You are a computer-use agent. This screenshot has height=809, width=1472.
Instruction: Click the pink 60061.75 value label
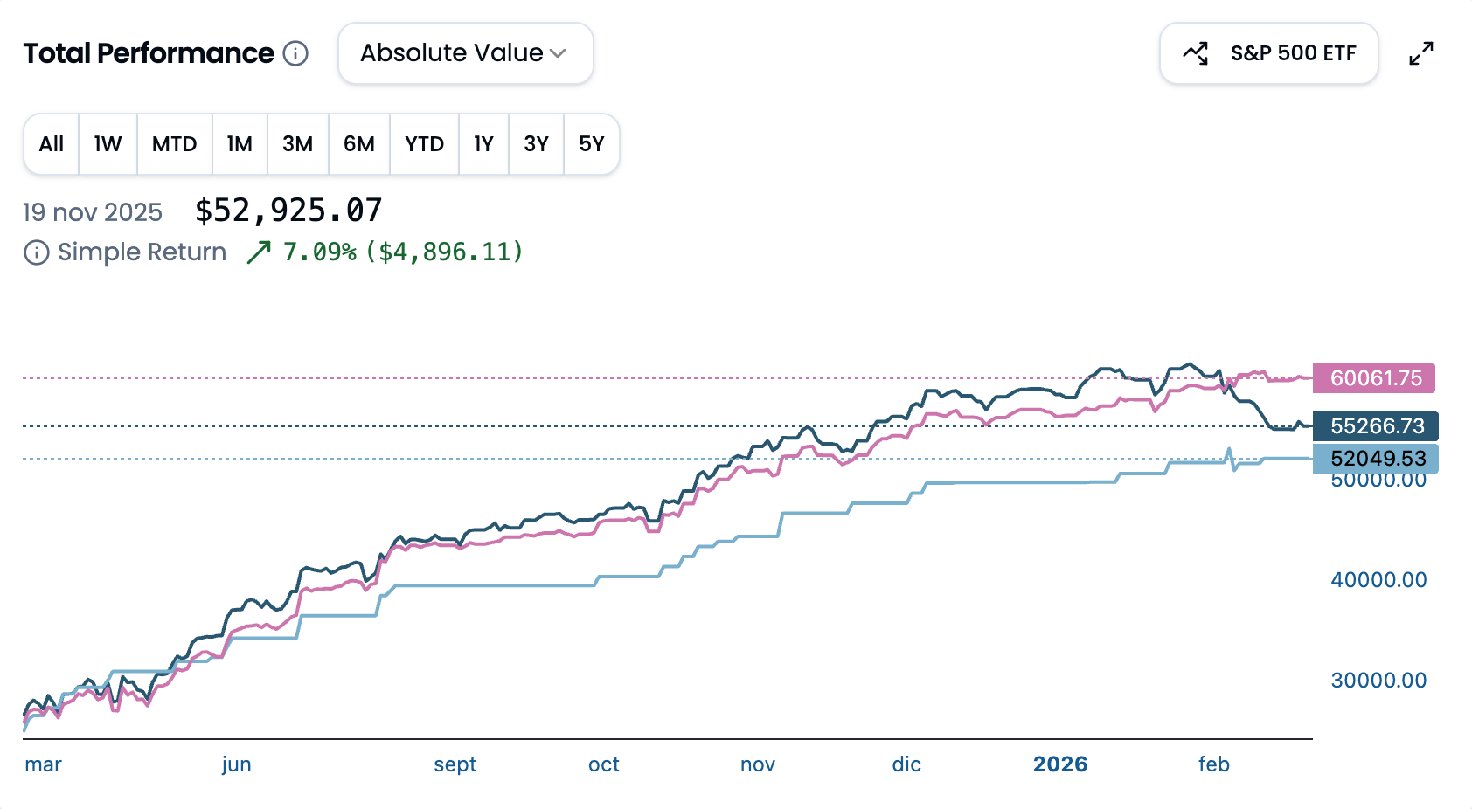tap(1374, 378)
